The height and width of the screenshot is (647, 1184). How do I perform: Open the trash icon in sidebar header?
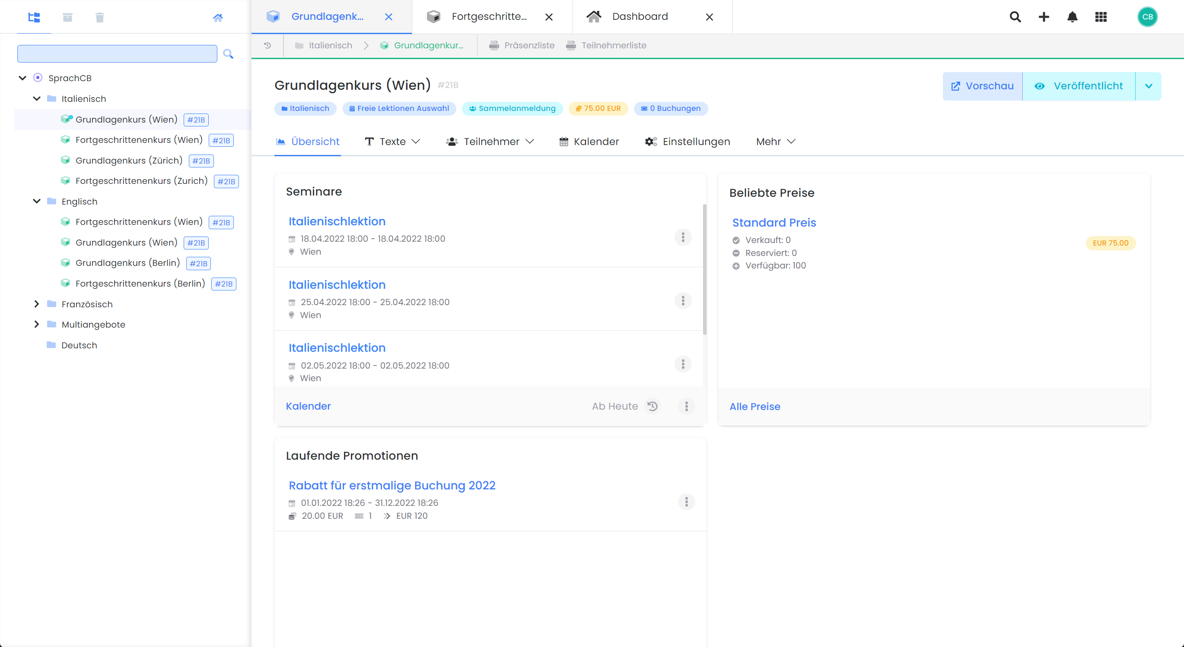click(100, 17)
